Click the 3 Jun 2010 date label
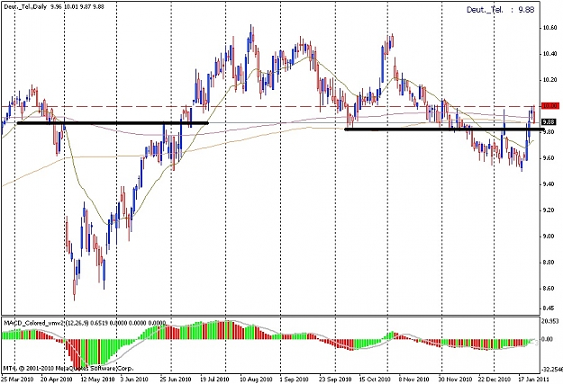 point(134,379)
